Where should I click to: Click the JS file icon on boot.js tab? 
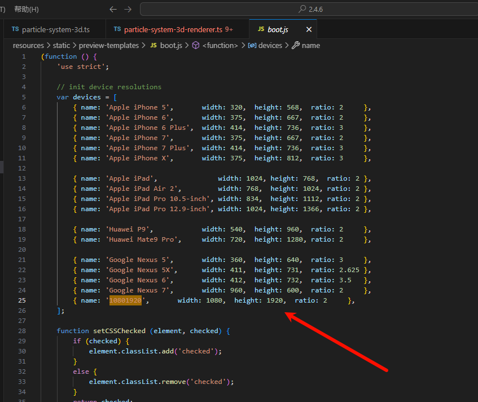point(260,29)
